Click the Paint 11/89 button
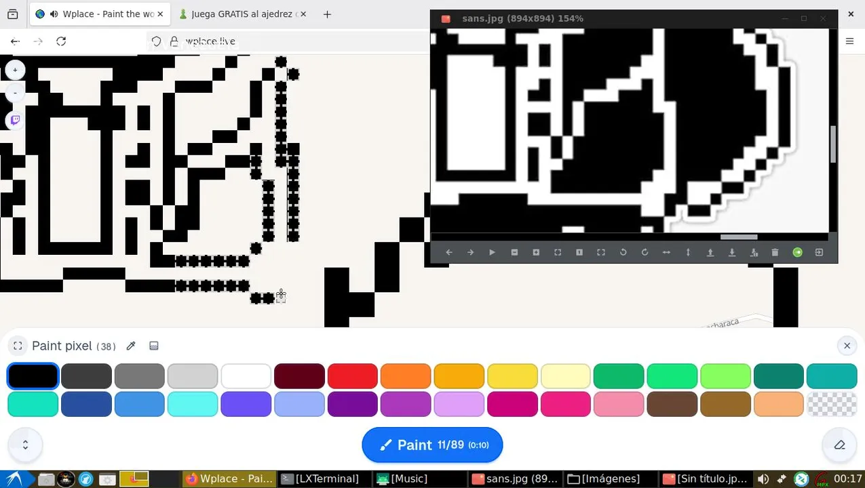865x488 pixels. pos(432,445)
